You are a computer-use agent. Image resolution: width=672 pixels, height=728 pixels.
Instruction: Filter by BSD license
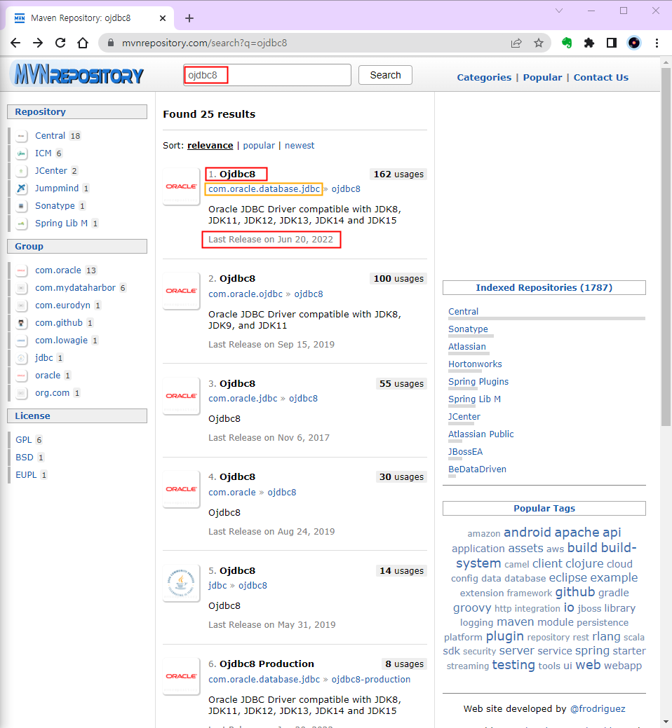(25, 458)
